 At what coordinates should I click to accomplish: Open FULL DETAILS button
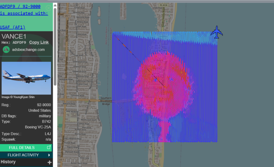[x=26, y=148]
